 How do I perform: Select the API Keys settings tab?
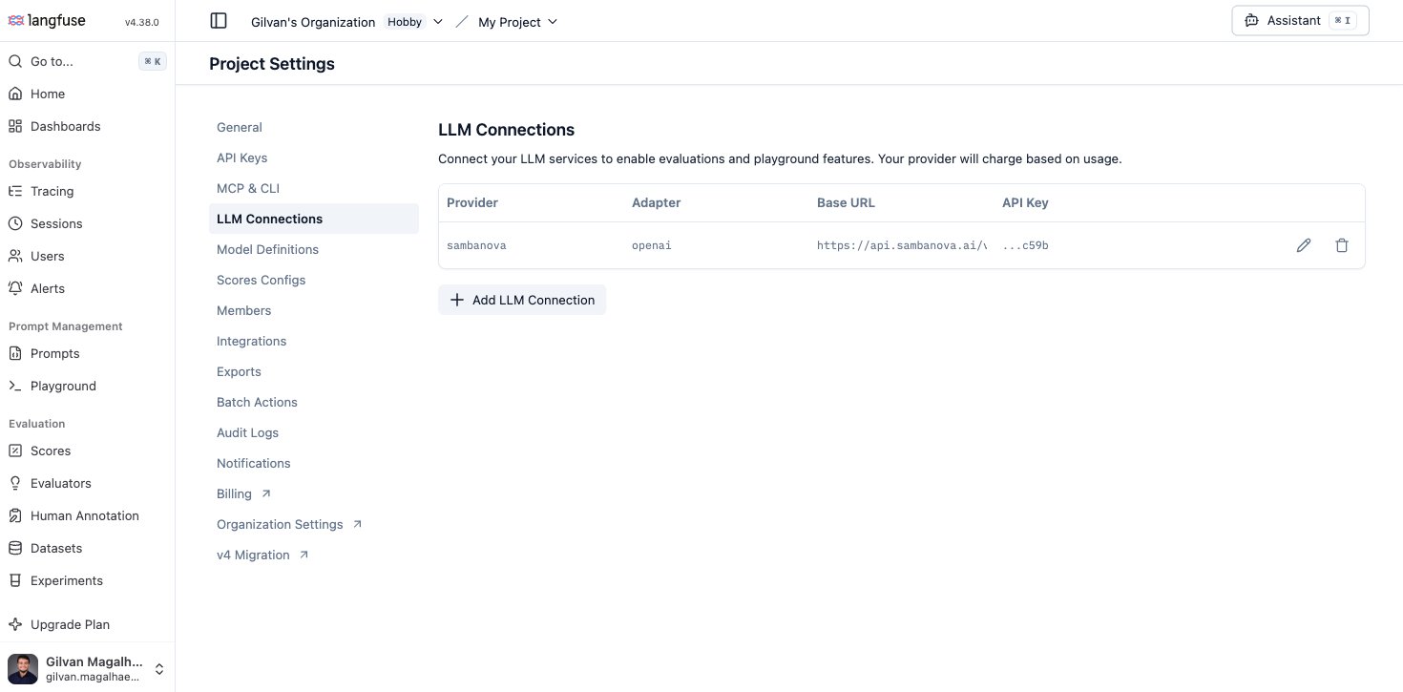pos(314,157)
